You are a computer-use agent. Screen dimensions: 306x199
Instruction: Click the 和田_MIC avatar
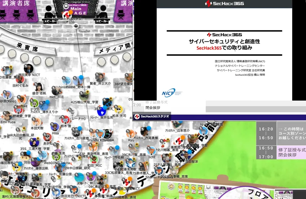(x=94, y=159)
